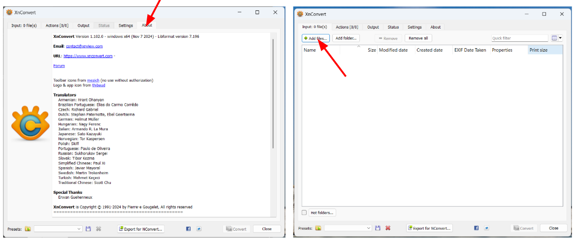This screenshot has height=240, width=575.
Task: Open view mode dropdown arrow next to grid icon
Action: (560, 38)
